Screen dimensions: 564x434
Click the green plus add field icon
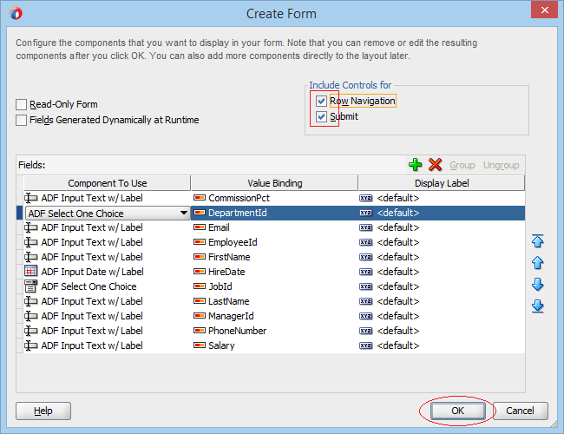point(415,165)
